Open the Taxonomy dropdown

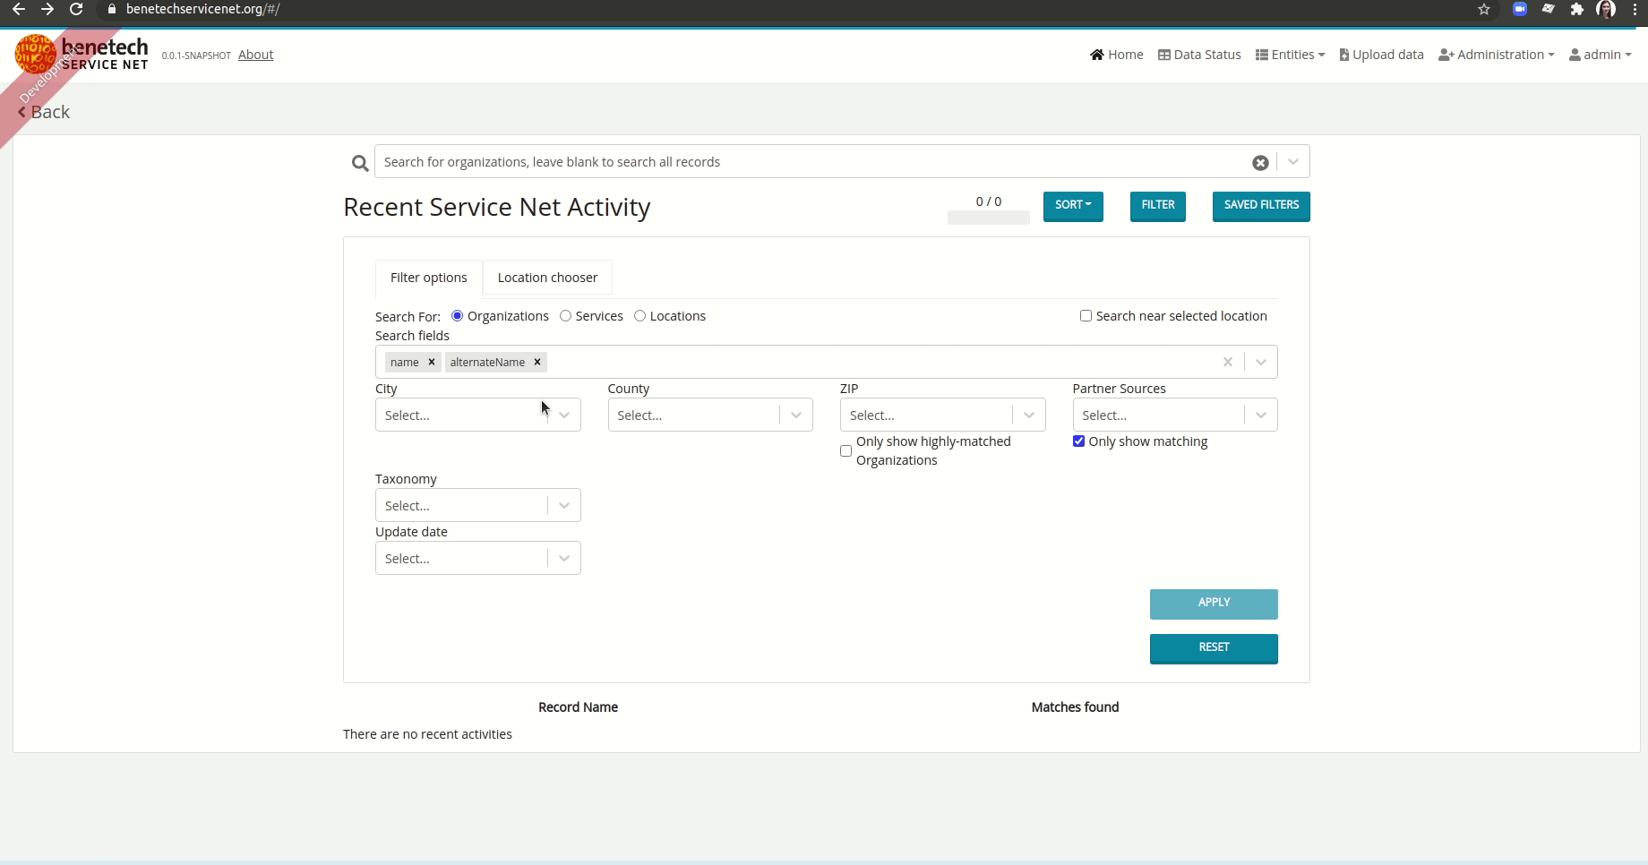[x=478, y=505]
